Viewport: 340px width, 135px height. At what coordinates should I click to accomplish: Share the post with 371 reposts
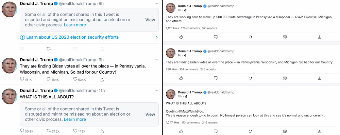319,37
